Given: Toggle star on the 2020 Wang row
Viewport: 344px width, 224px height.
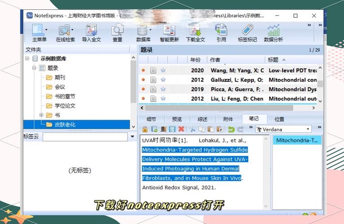Looking at the screenshot, I should pyautogui.click(x=163, y=70).
